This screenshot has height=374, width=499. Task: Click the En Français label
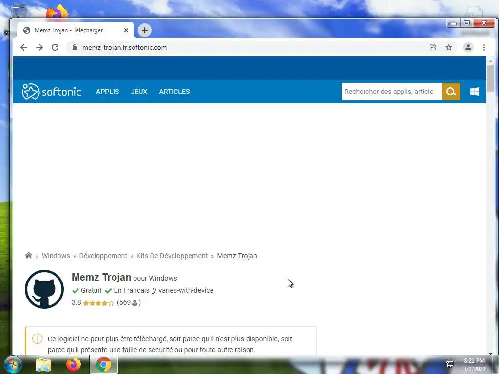132,290
